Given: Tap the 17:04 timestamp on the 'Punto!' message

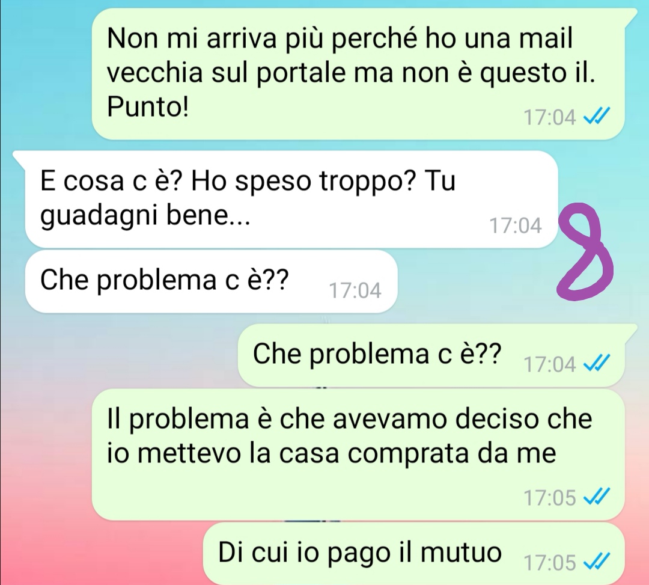Looking at the screenshot, I should (x=550, y=118).
